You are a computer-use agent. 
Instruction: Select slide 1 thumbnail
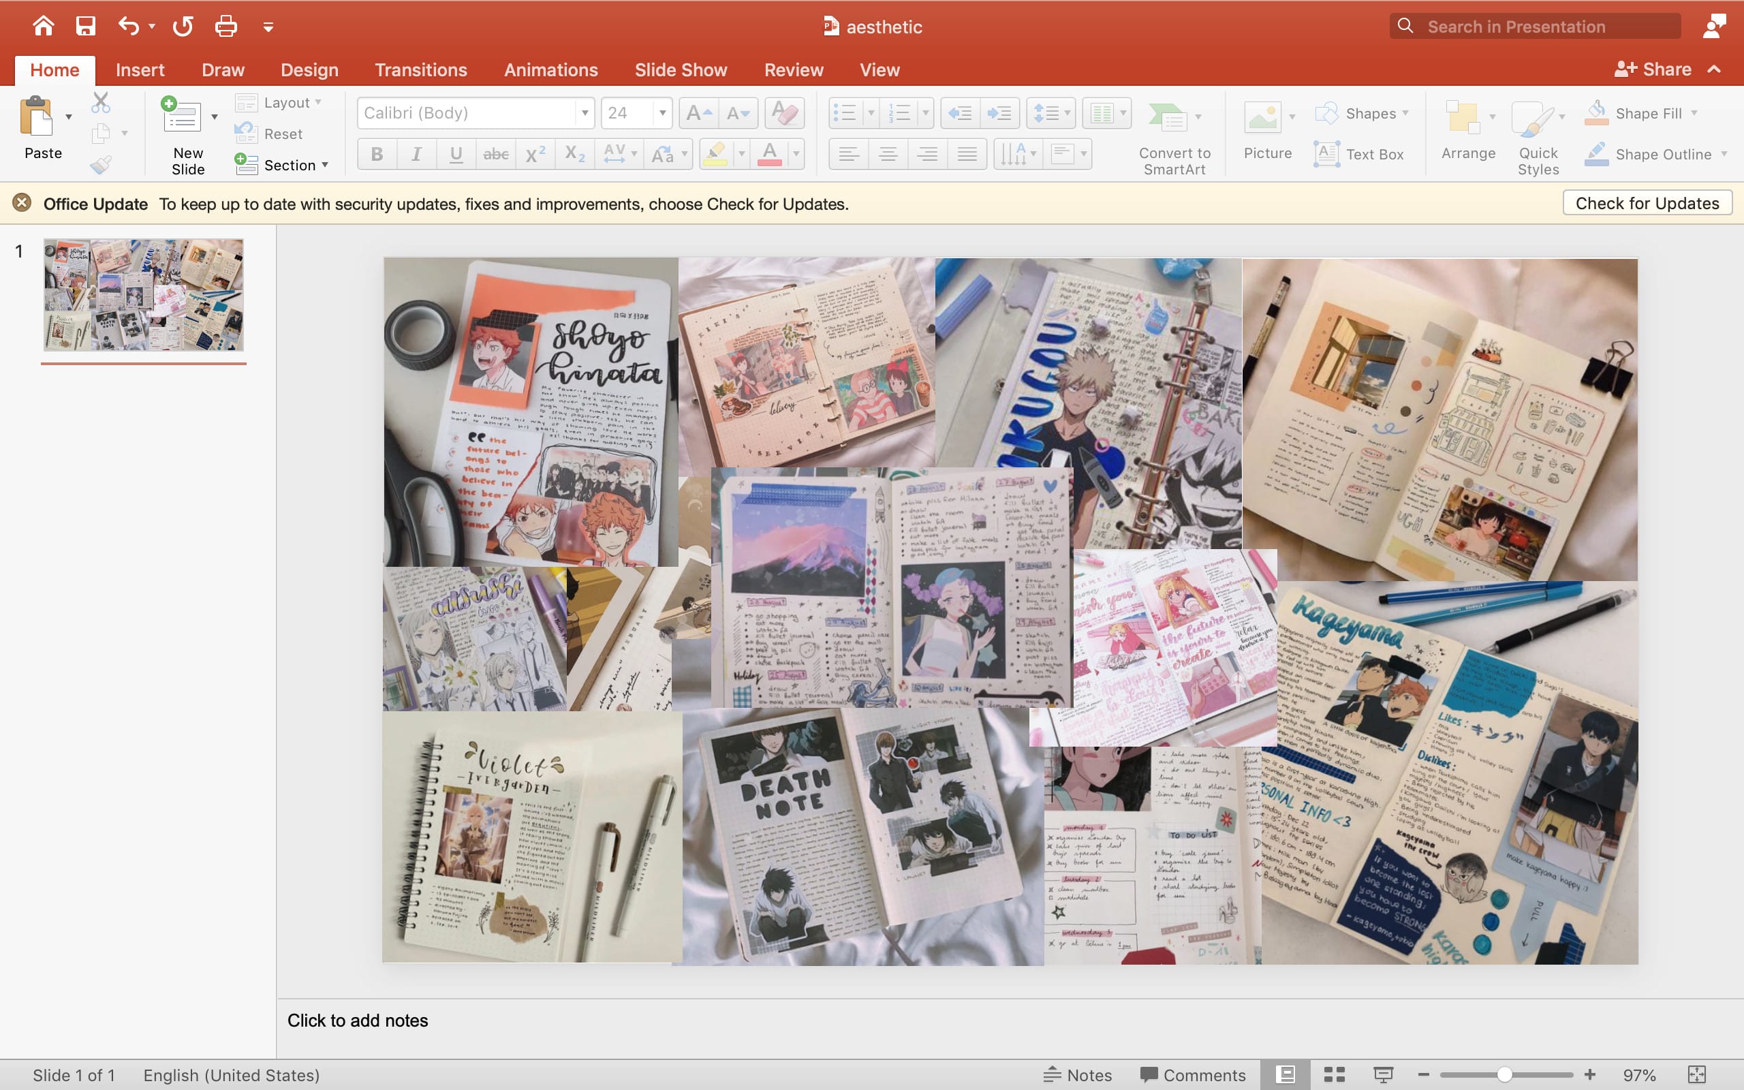coord(144,295)
